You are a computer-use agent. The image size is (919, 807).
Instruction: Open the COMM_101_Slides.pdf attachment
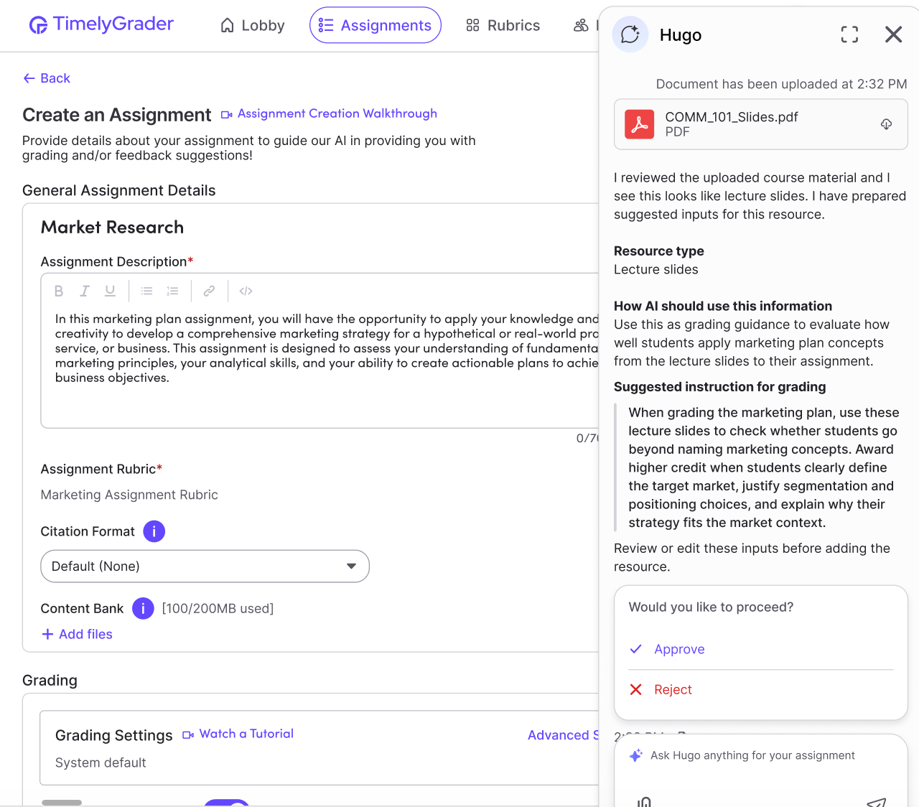[761, 124]
